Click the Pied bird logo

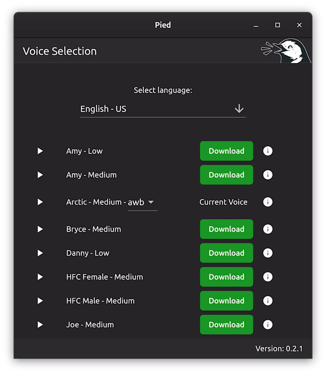[286, 51]
